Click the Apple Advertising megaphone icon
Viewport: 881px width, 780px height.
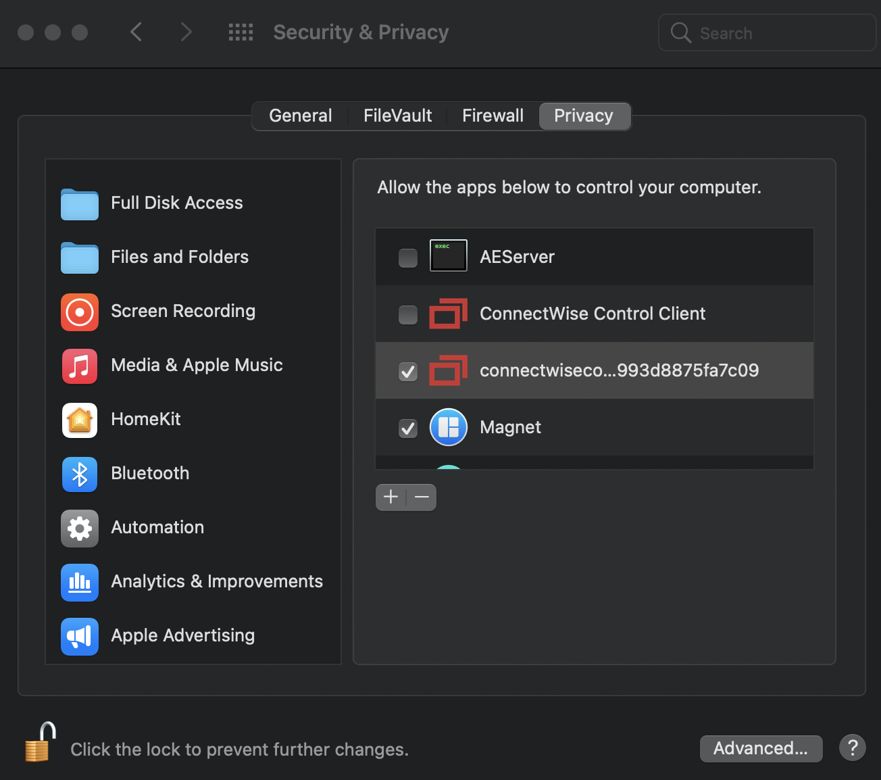pos(80,636)
